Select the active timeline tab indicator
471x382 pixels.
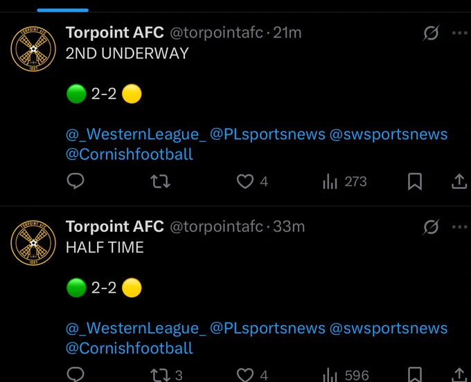pyautogui.click(x=63, y=10)
